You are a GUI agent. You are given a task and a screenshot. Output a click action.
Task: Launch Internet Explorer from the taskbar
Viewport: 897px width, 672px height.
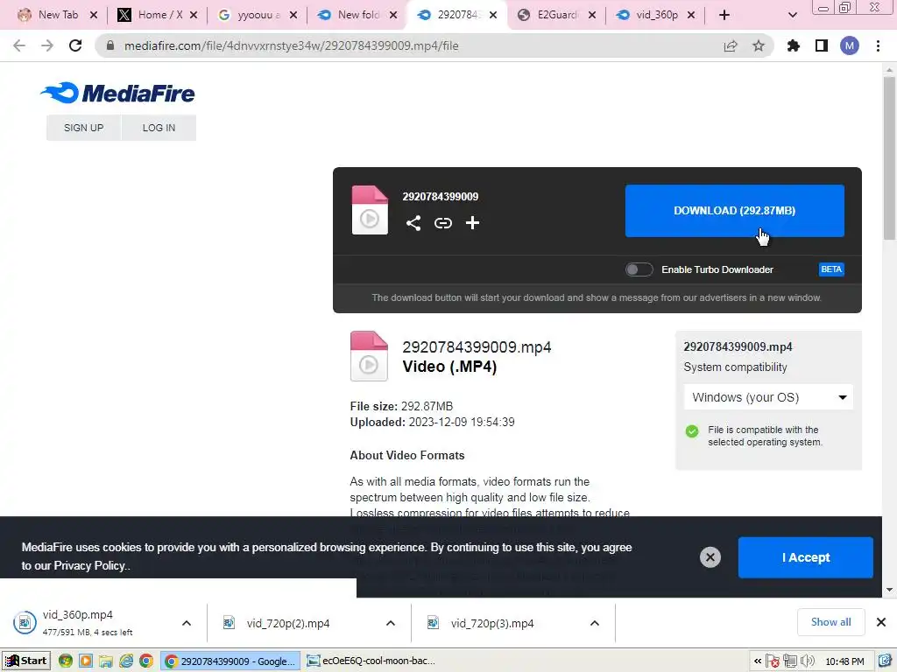[x=126, y=661]
